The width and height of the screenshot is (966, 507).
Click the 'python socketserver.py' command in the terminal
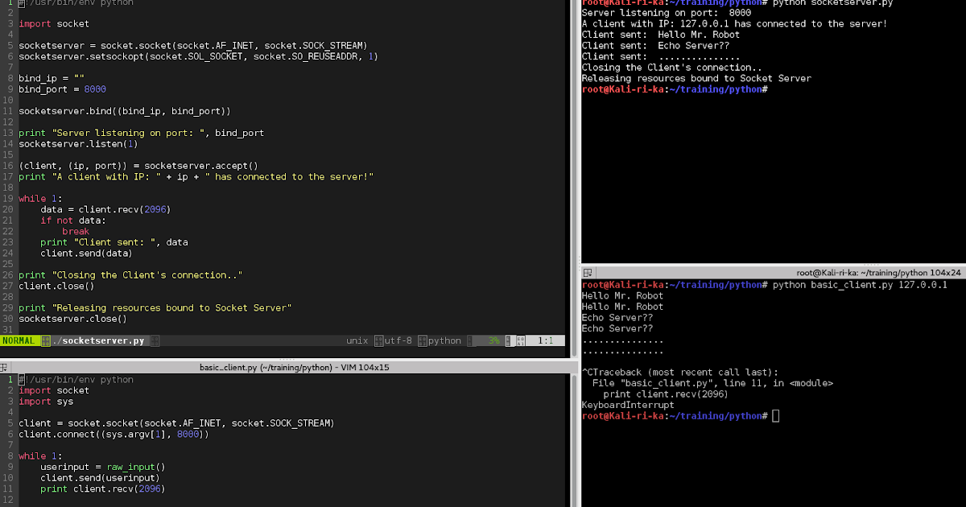click(x=832, y=2)
